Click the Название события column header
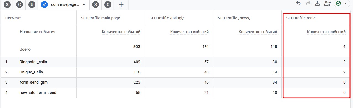 tap(38, 32)
